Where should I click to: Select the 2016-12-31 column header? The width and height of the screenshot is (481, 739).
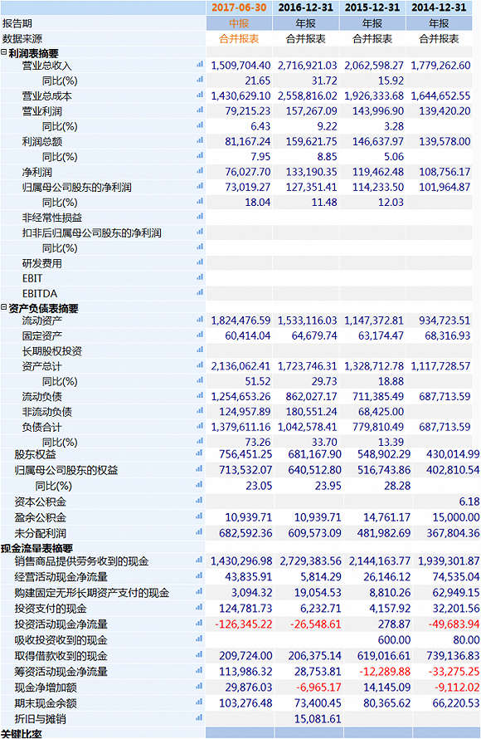[306, 7]
